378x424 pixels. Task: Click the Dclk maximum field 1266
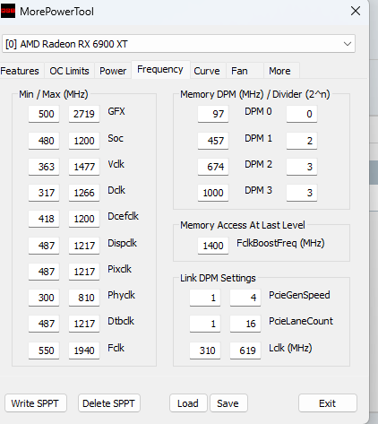pos(84,193)
